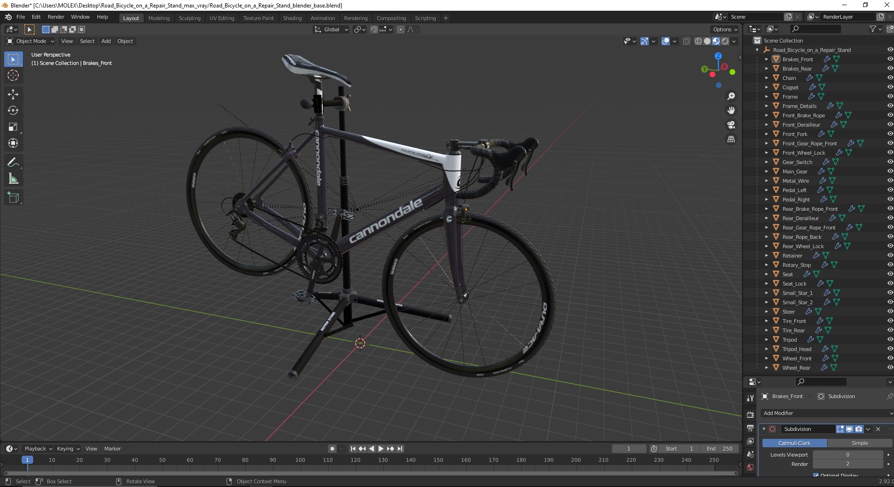
Task: Toggle subdivision modifier realtime display
Action: (x=849, y=429)
